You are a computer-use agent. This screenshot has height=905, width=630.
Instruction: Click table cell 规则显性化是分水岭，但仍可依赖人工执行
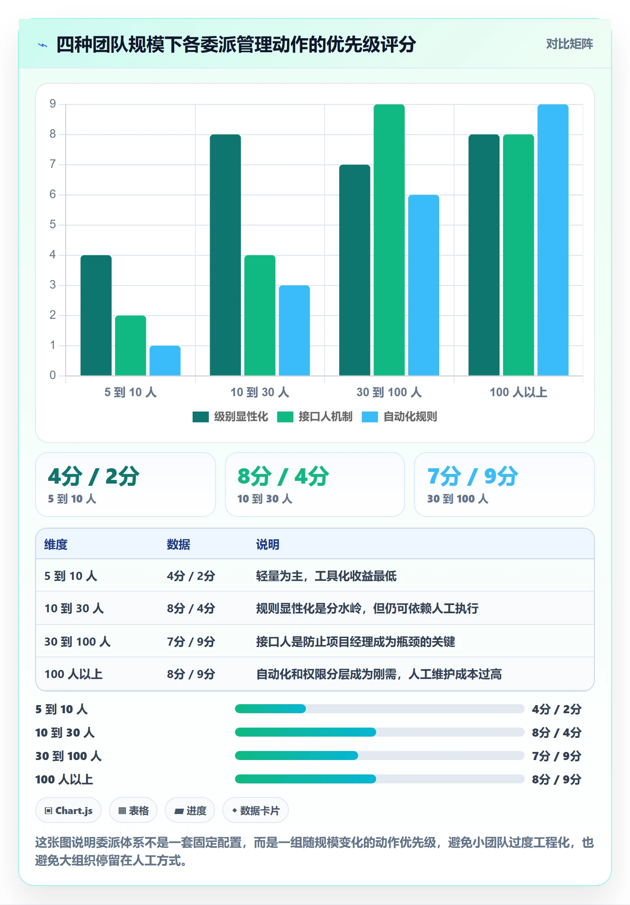point(367,608)
